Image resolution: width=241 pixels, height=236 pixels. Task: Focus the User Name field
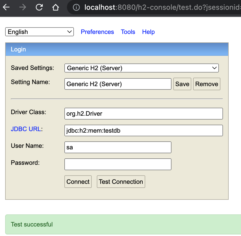pyautogui.click(x=118, y=147)
